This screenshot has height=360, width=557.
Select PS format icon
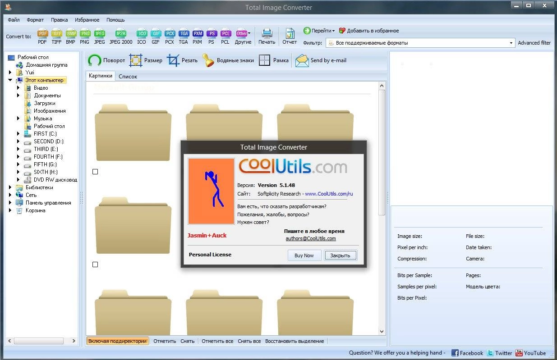click(211, 36)
